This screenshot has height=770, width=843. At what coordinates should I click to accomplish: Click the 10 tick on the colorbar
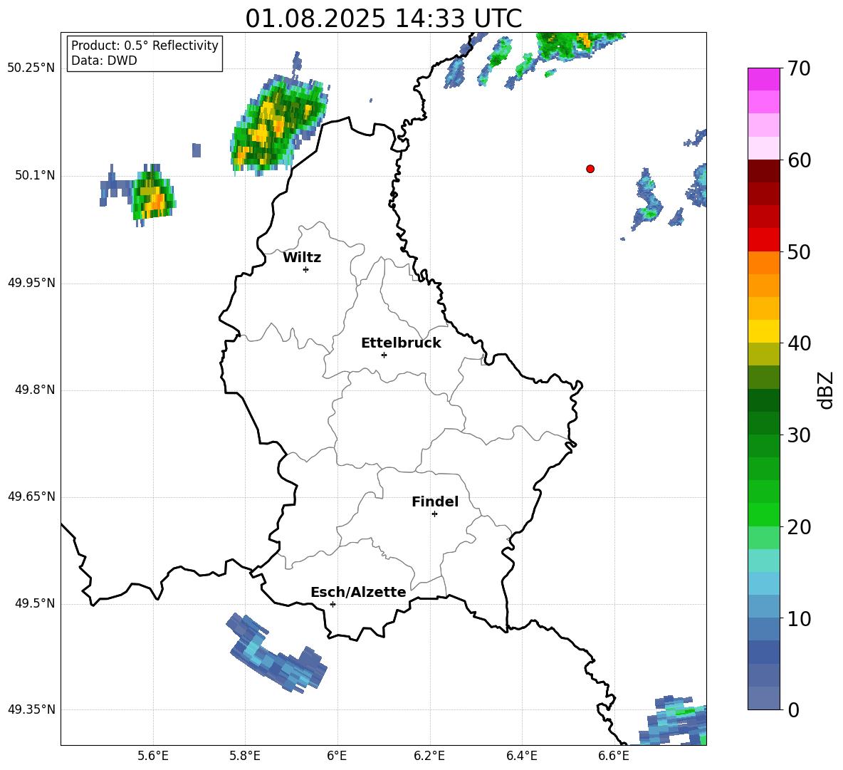point(799,618)
